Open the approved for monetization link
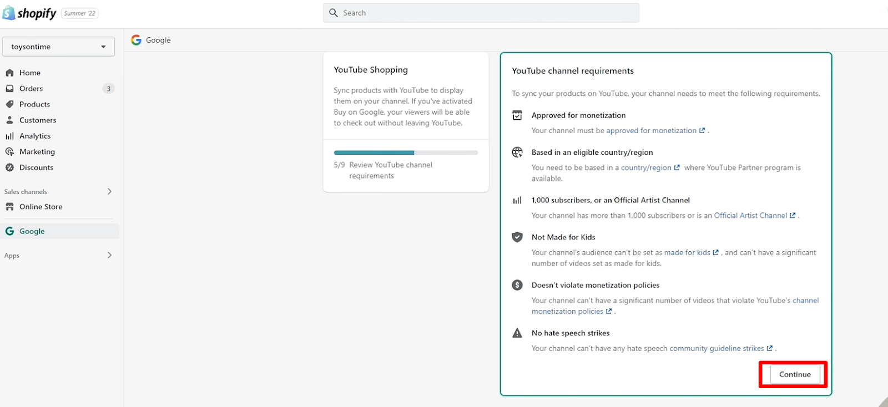 [651, 131]
